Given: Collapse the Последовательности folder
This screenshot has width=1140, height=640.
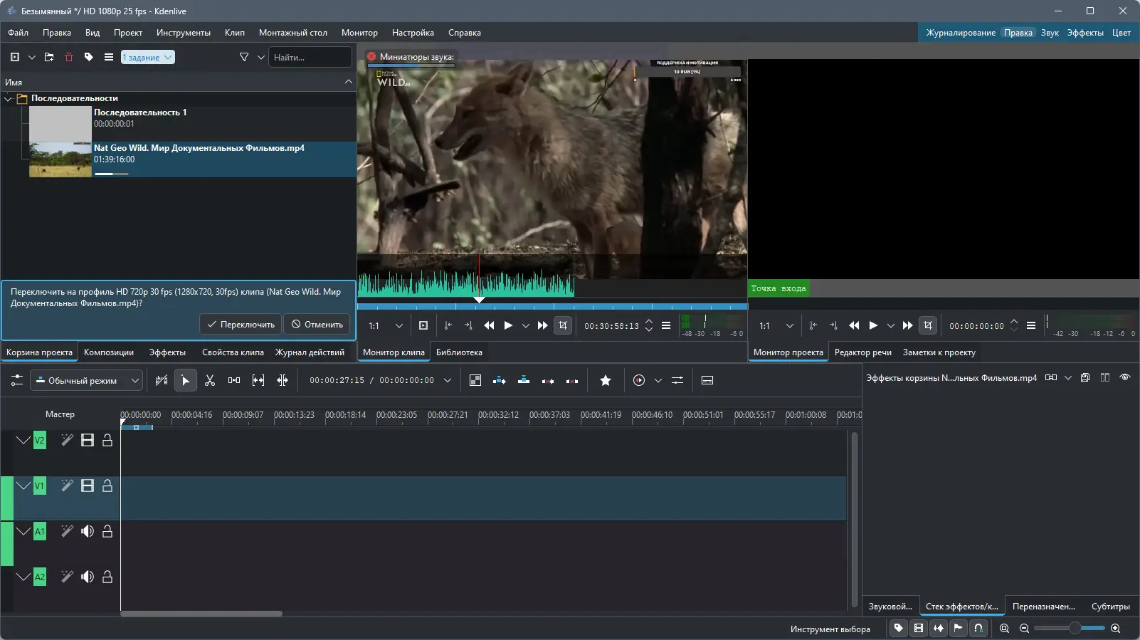Looking at the screenshot, I should pyautogui.click(x=9, y=99).
